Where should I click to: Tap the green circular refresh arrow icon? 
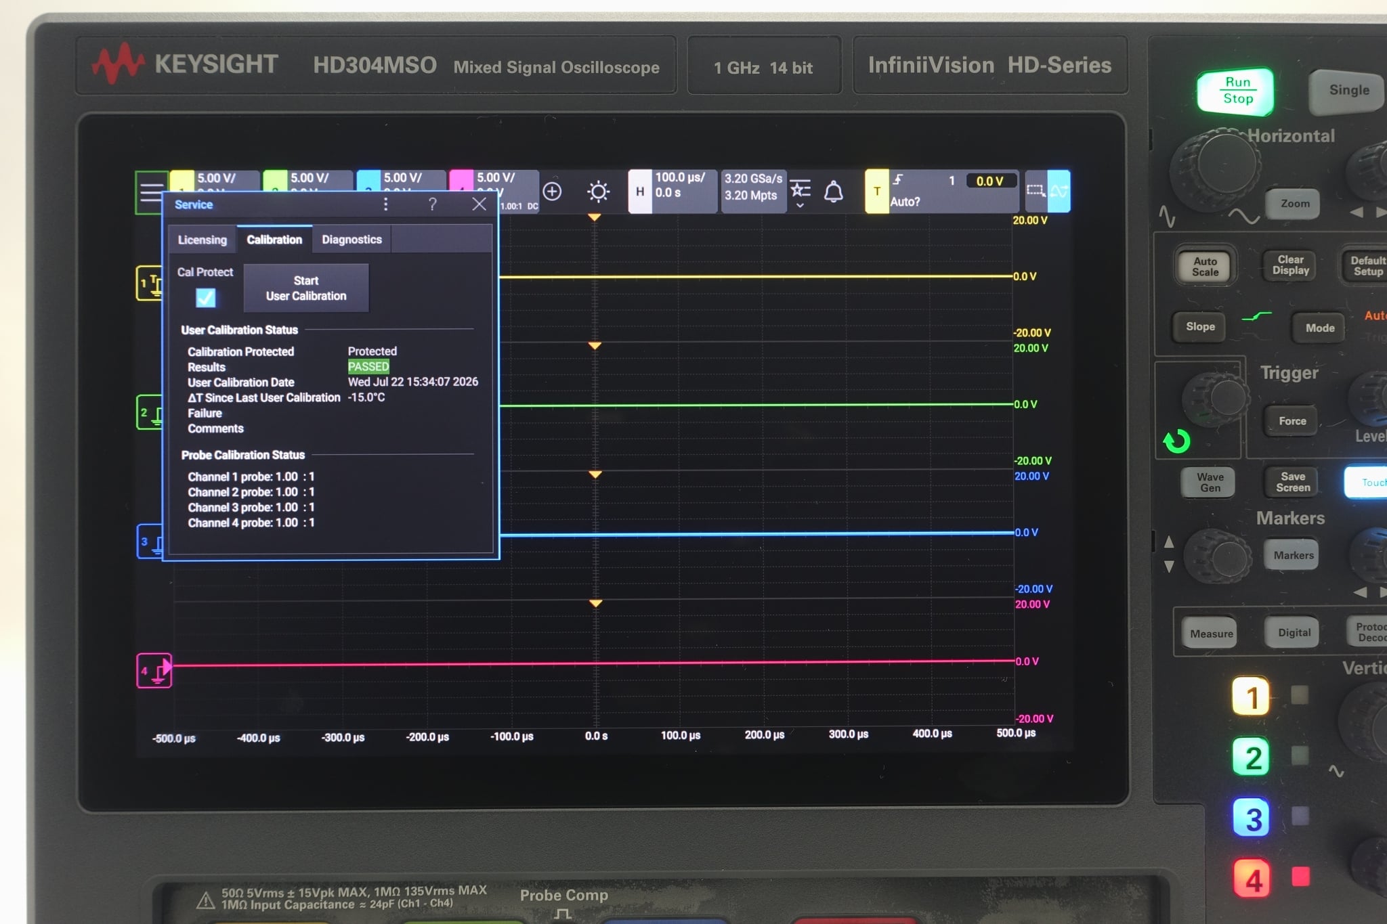(1177, 441)
